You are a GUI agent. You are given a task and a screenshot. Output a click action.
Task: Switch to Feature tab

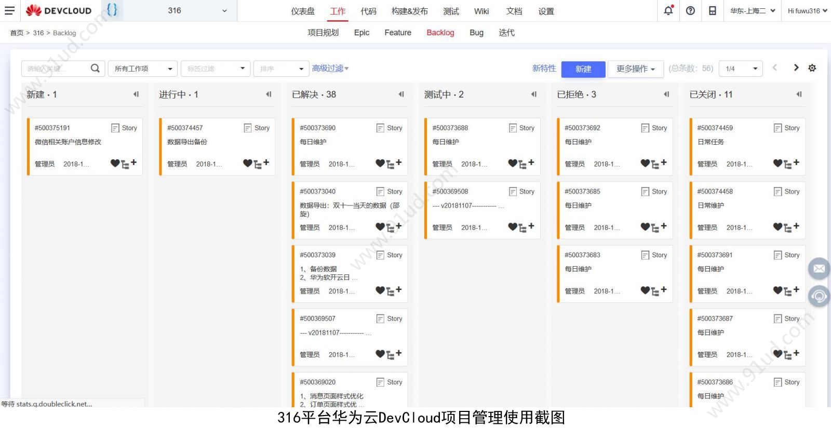pyautogui.click(x=398, y=33)
